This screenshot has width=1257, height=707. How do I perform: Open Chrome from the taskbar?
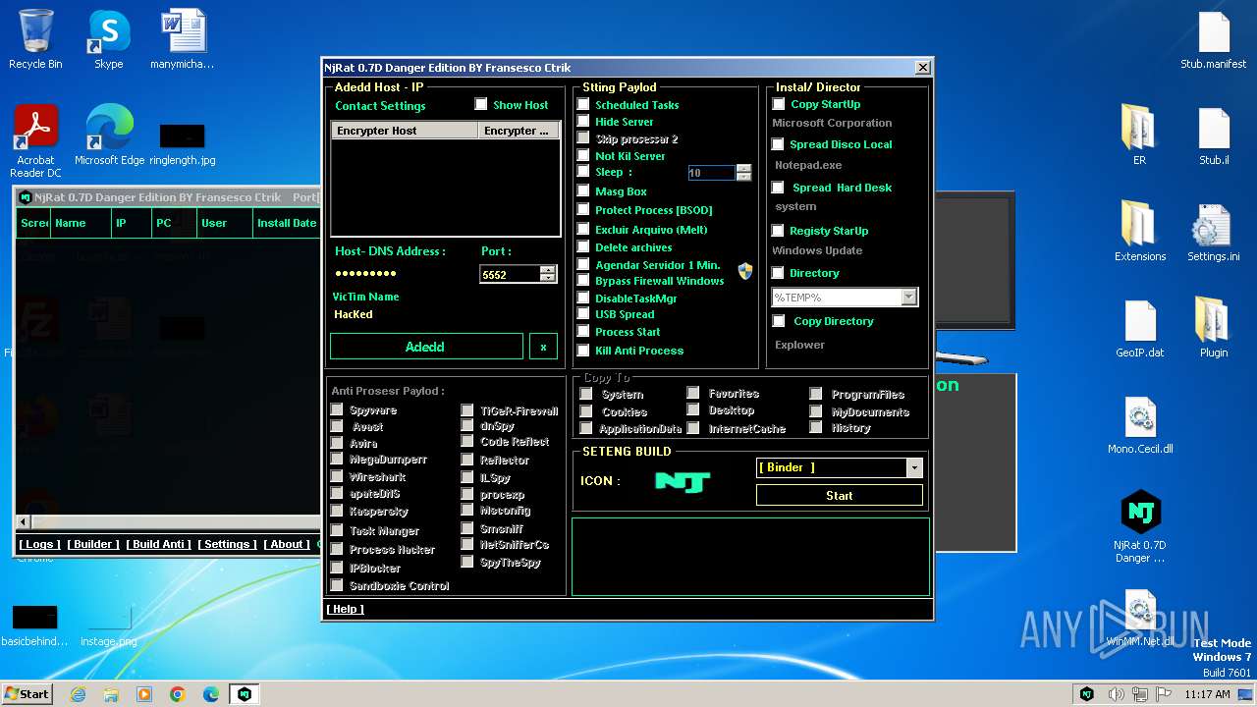pyautogui.click(x=177, y=694)
